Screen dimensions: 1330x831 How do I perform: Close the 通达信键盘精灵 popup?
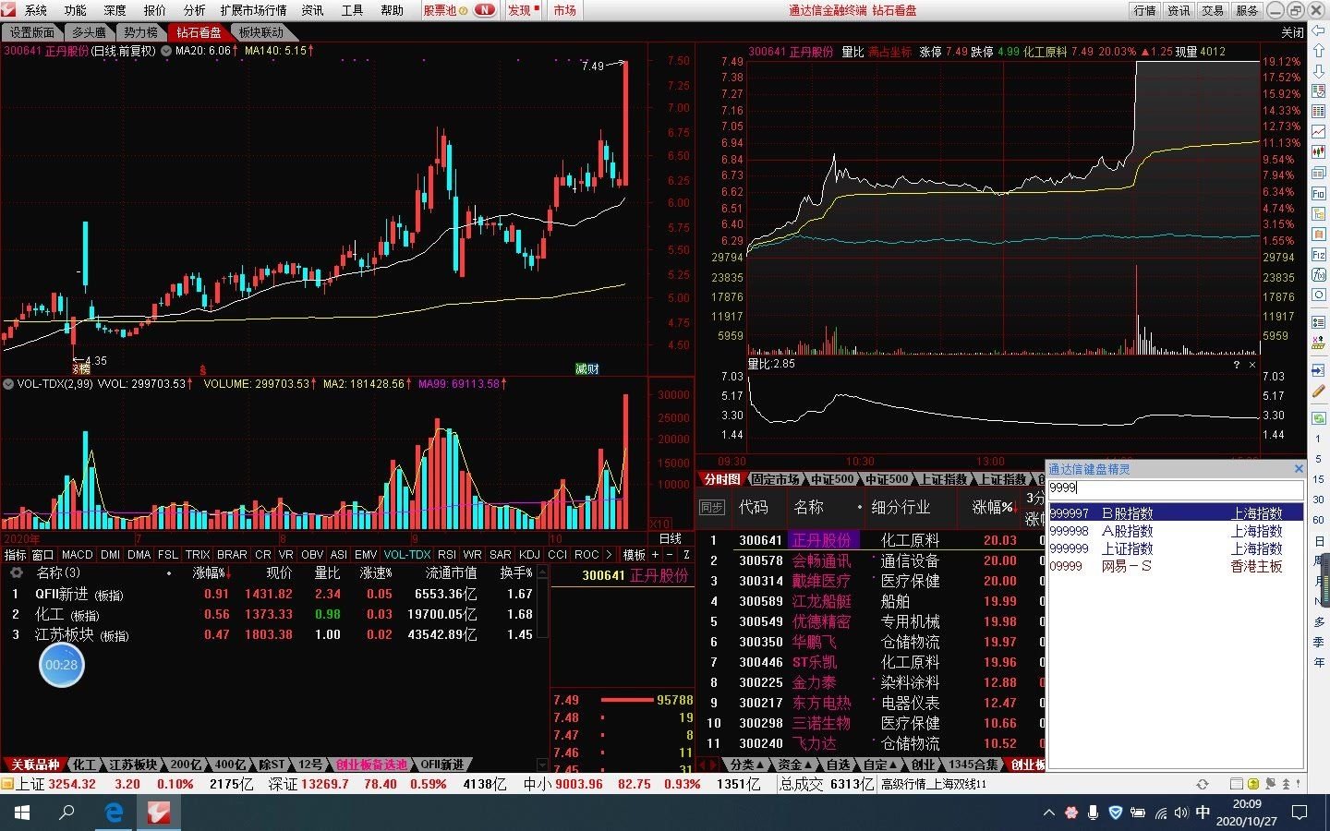tap(1298, 469)
